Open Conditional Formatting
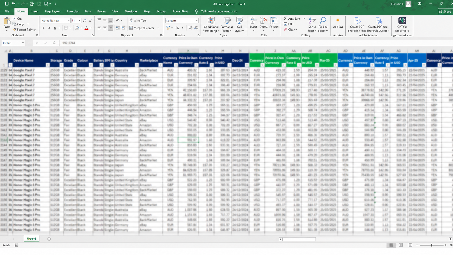This screenshot has height=255, width=453. coord(211,24)
